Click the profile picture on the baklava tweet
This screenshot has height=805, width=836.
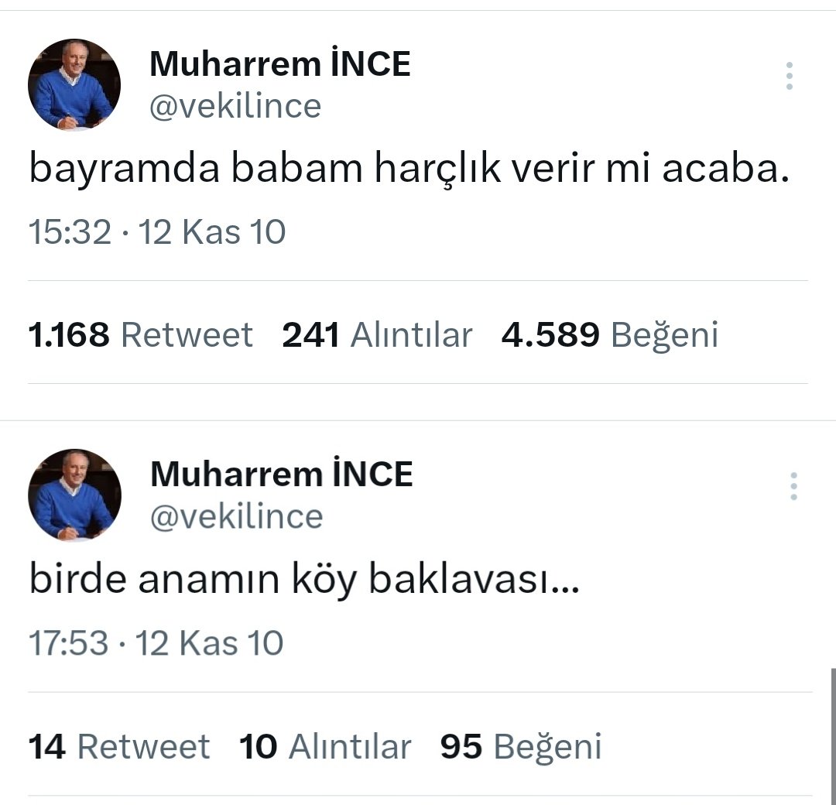[x=74, y=495]
